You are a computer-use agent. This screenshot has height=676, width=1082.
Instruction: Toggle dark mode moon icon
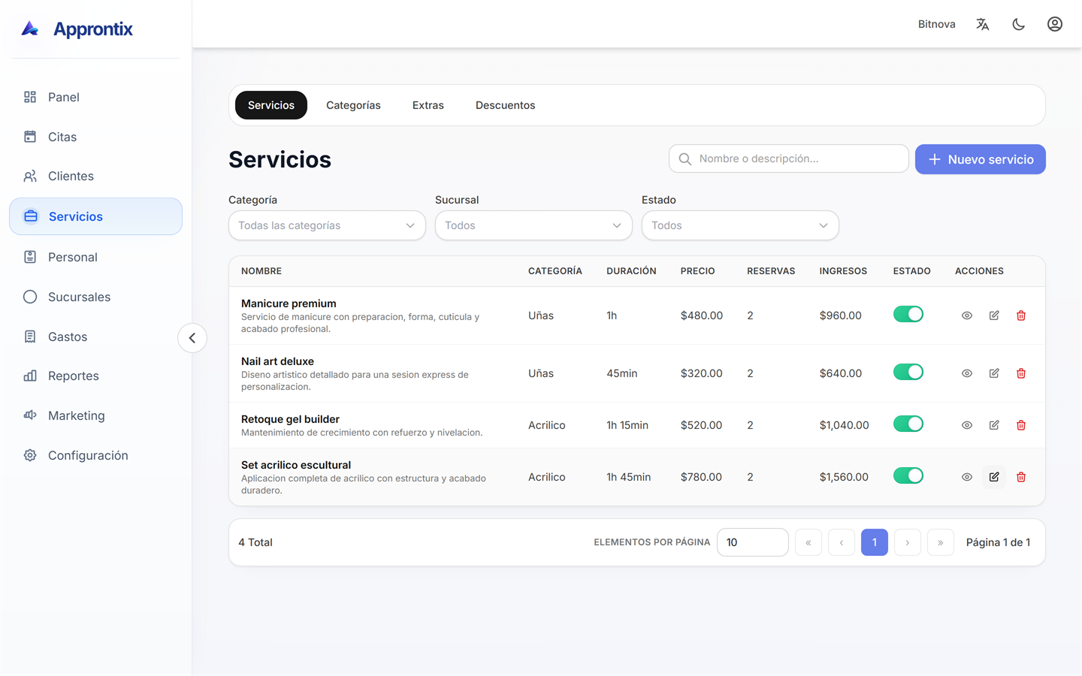(x=1018, y=24)
